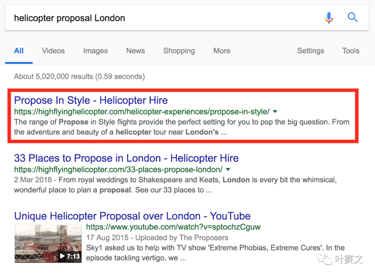Expand the dropdown arrow beside propose-in-style URL
Viewport: 375px width, 276px height.
[275, 112]
